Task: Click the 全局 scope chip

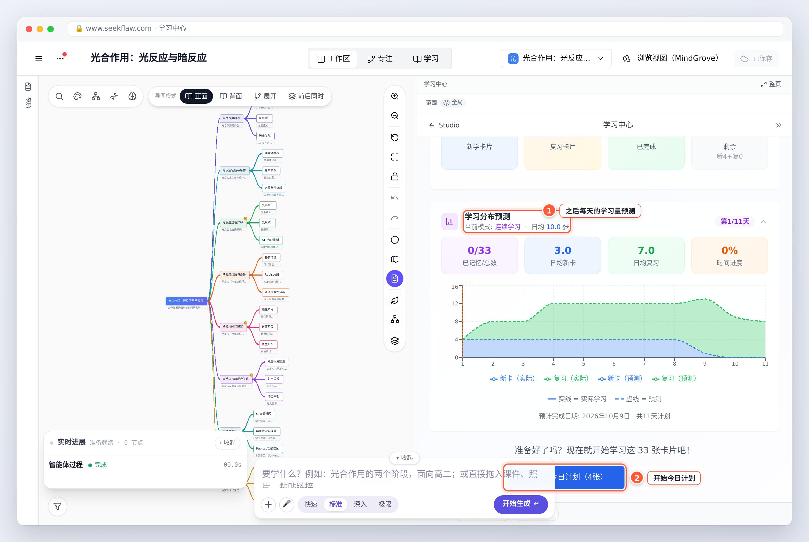Action: tap(453, 102)
